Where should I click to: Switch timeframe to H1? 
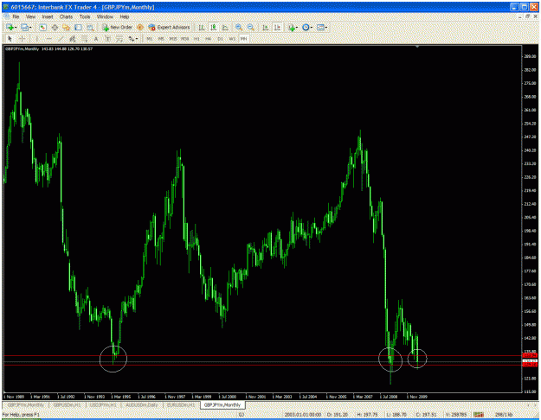(196, 39)
